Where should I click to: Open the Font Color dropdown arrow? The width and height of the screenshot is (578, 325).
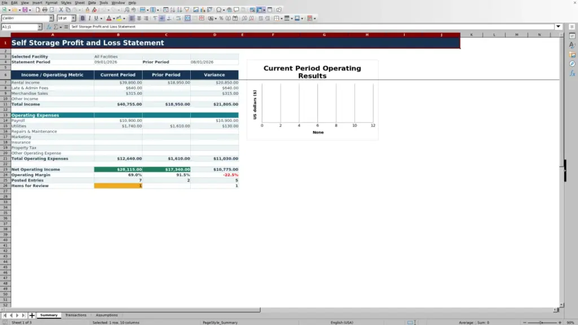click(x=114, y=19)
